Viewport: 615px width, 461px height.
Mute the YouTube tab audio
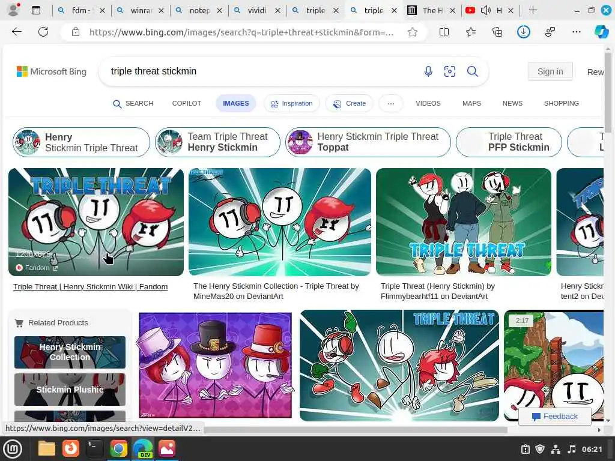click(485, 11)
